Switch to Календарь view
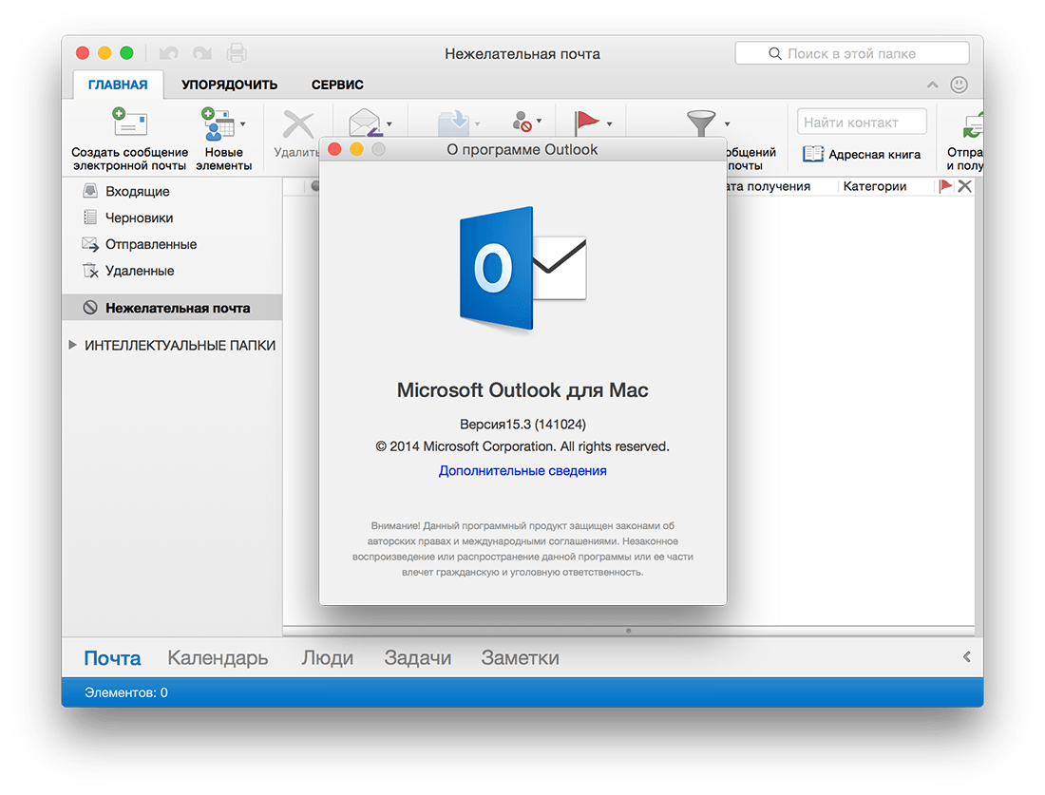Screen dimensions: 1045x795 click(218, 658)
